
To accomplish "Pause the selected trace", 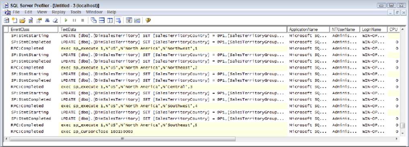I will click(74, 20).
